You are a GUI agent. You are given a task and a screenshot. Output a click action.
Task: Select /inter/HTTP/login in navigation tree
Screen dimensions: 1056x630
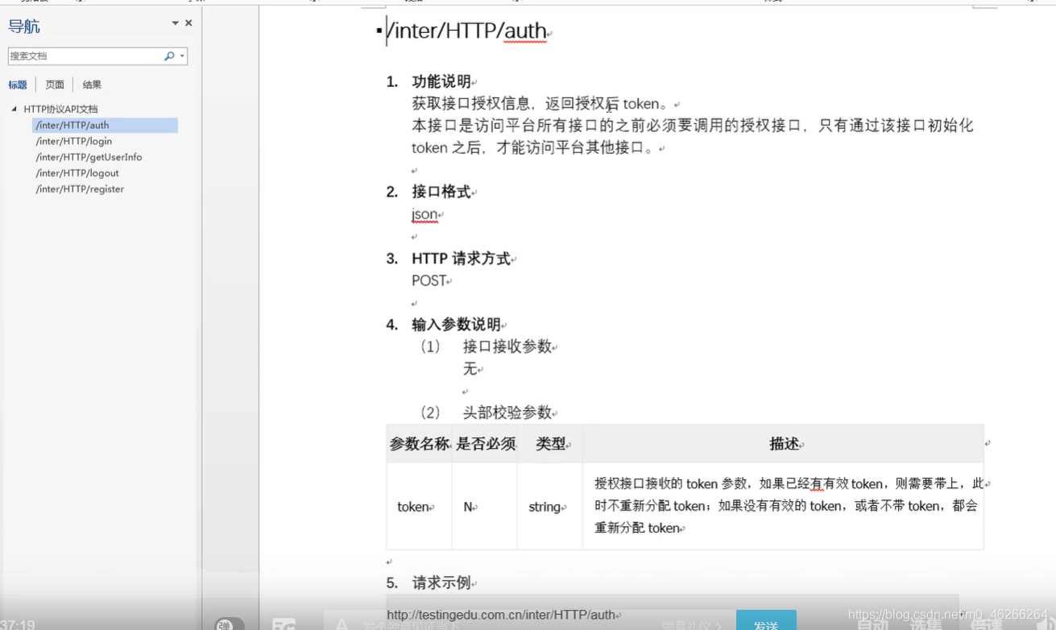(74, 141)
